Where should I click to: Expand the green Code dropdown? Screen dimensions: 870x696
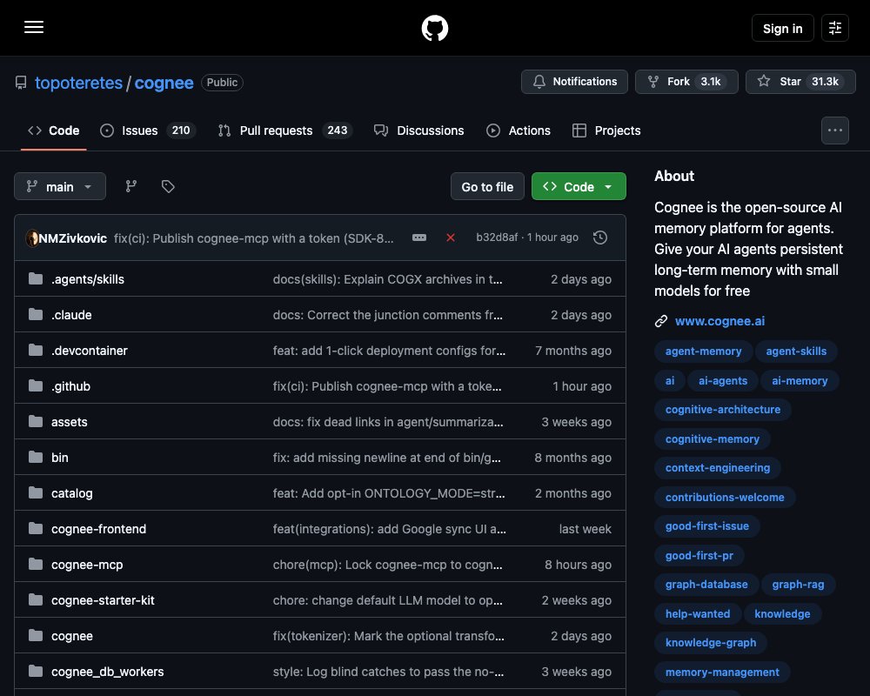(x=579, y=186)
